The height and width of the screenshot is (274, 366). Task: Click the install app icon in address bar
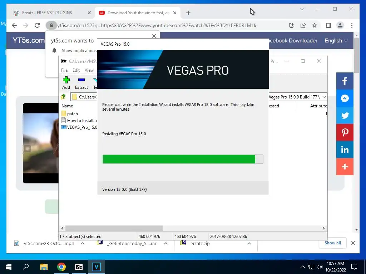pyautogui.click(x=292, y=25)
